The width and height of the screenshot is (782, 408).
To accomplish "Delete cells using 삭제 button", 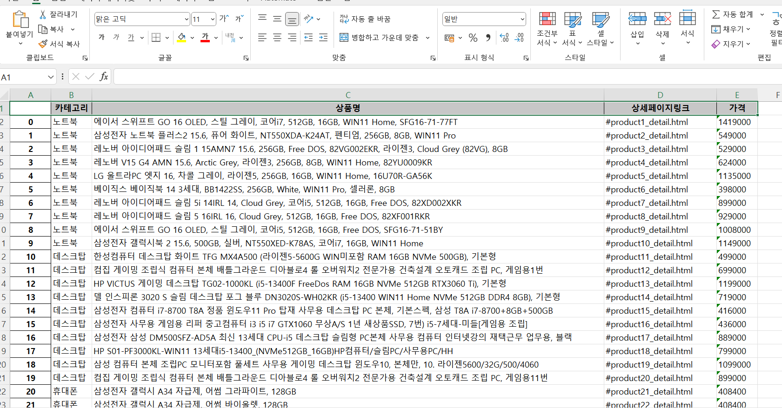I will [x=662, y=28].
